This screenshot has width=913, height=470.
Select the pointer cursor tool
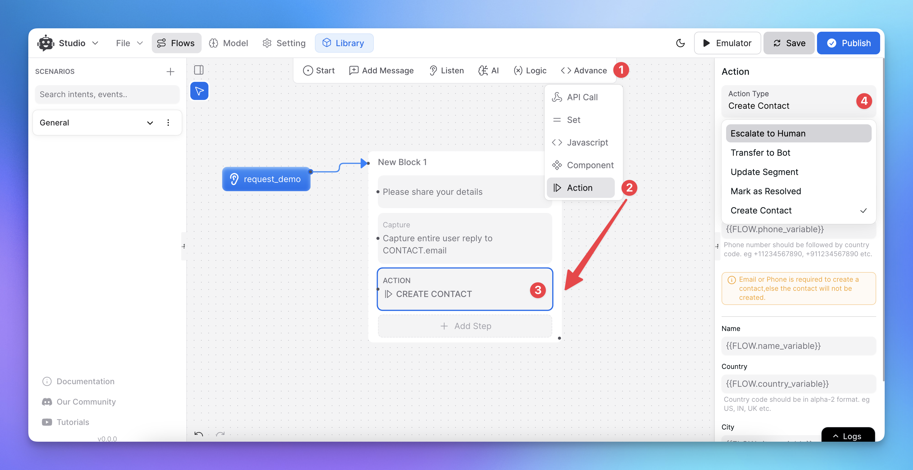click(x=199, y=91)
